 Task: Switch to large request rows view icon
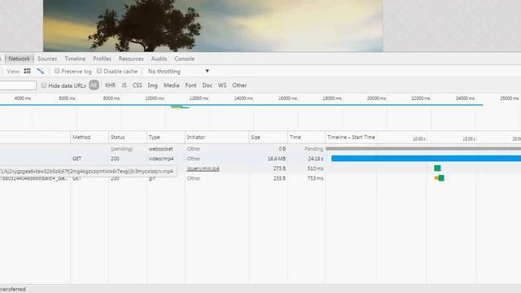(27, 71)
